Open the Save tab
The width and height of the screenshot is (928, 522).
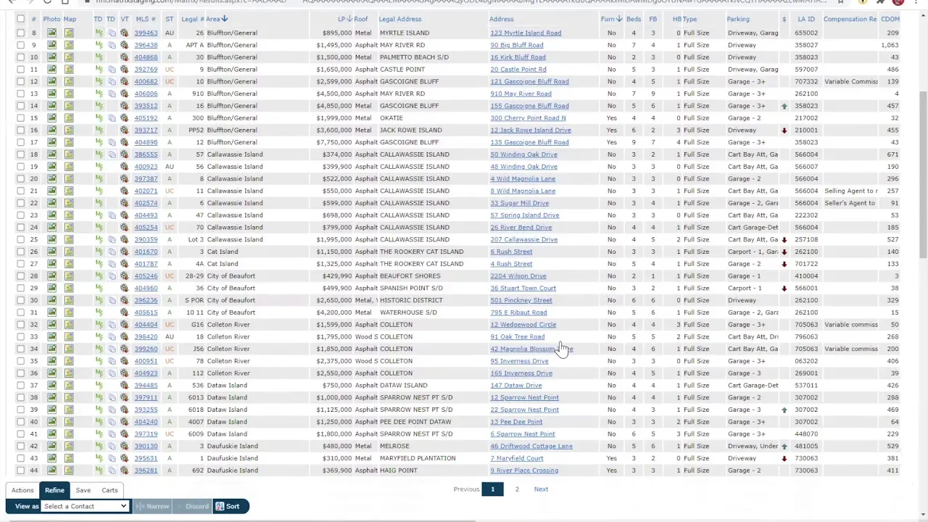point(83,490)
